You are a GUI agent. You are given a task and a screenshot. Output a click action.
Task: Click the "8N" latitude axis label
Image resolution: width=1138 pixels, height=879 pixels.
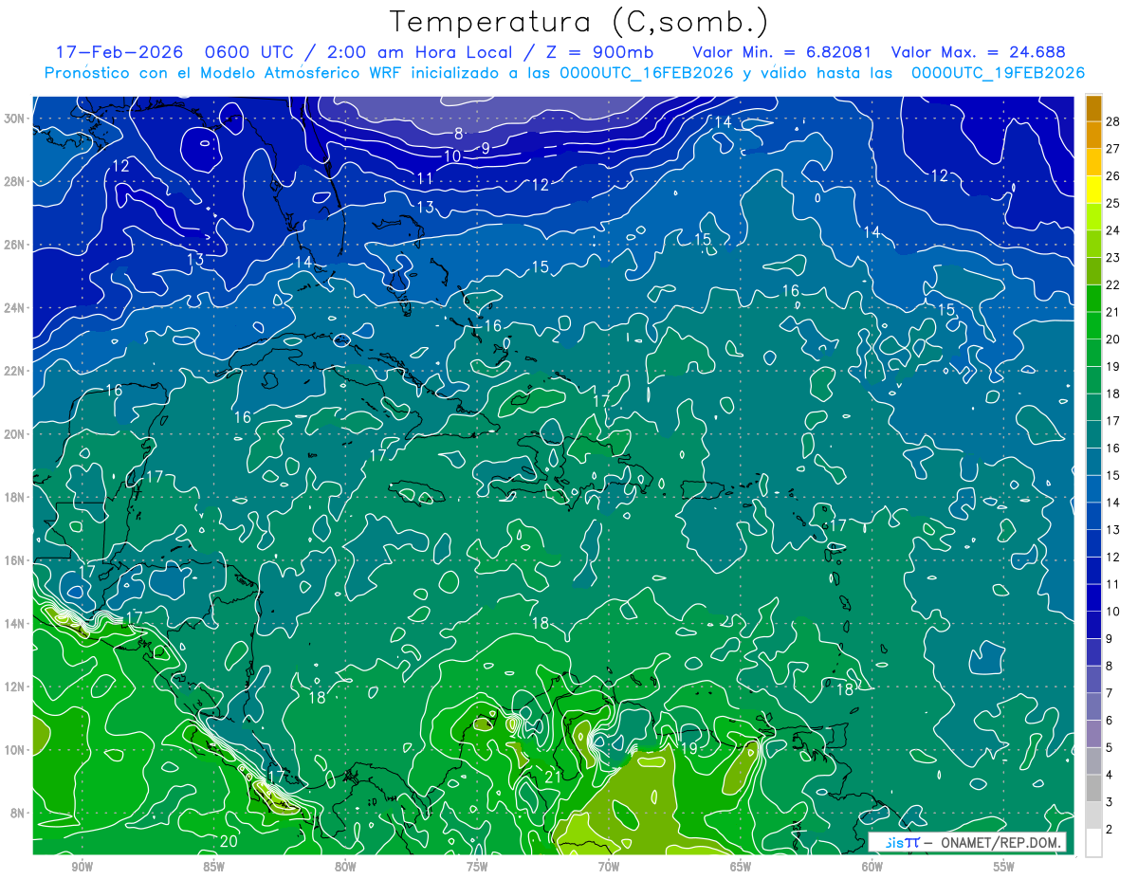(19, 813)
